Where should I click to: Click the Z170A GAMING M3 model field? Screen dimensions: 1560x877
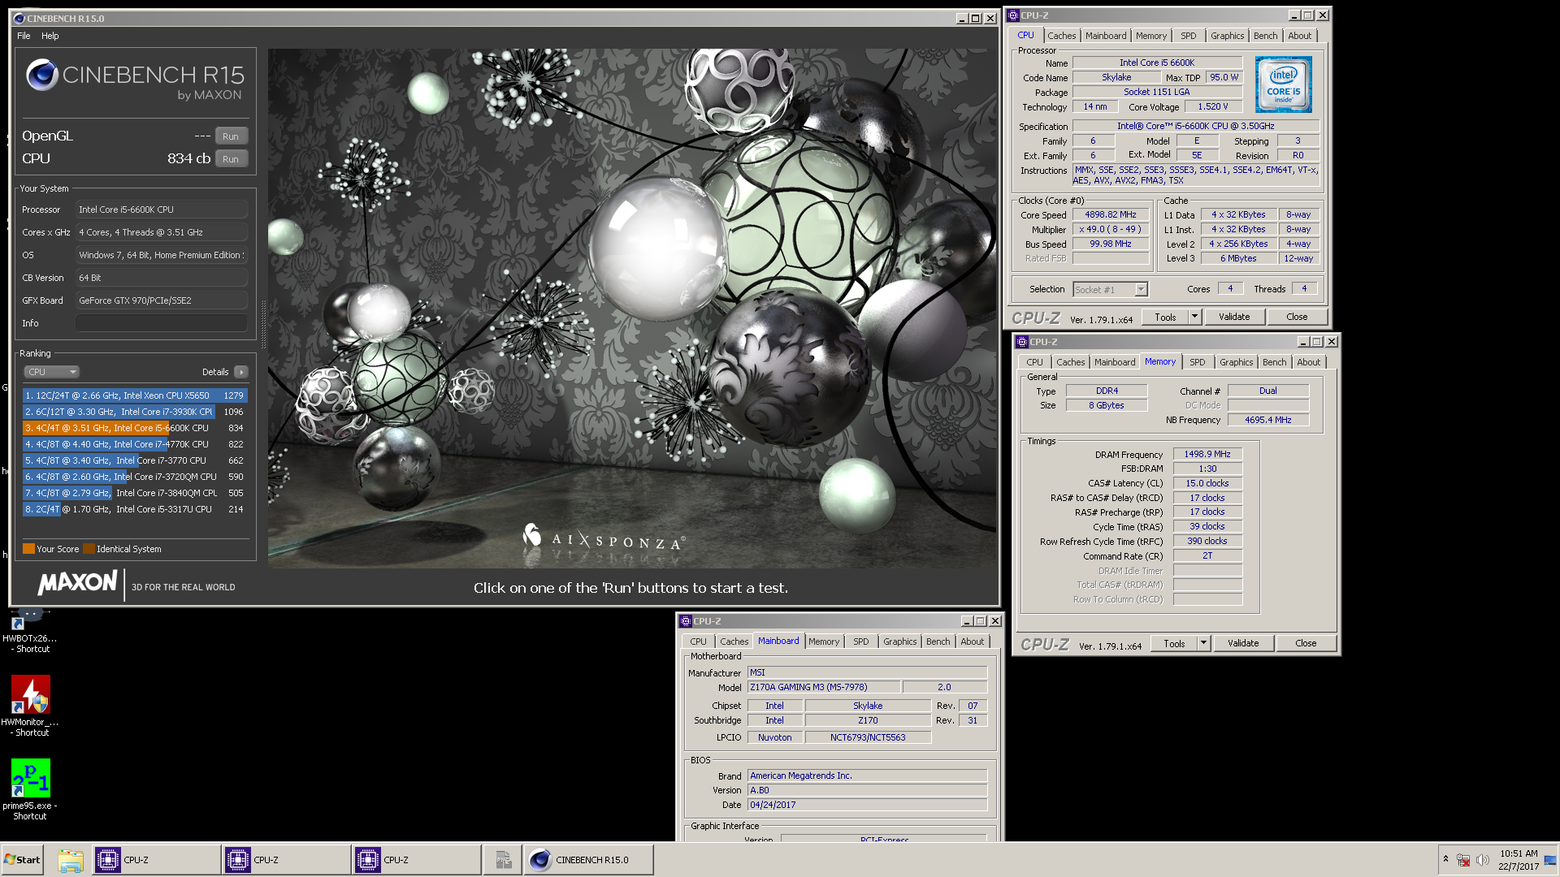823,687
